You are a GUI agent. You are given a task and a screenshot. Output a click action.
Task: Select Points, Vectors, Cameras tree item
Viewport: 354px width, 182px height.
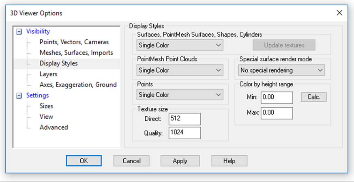point(74,42)
